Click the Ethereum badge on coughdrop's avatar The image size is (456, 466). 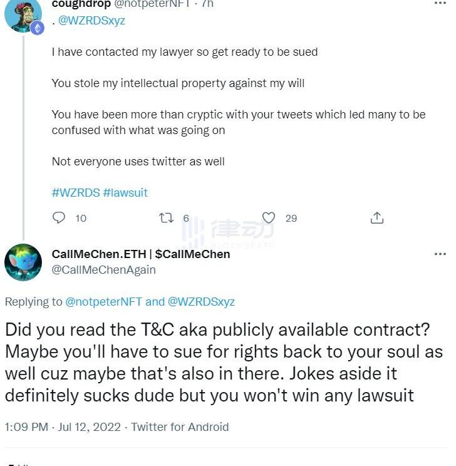(x=37, y=27)
